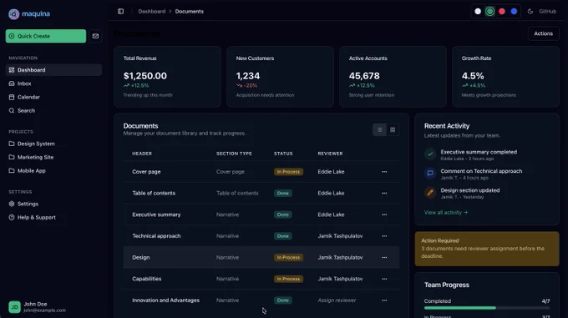Toggle dark mode moon icon
This screenshot has width=568, height=318.
coord(530,11)
